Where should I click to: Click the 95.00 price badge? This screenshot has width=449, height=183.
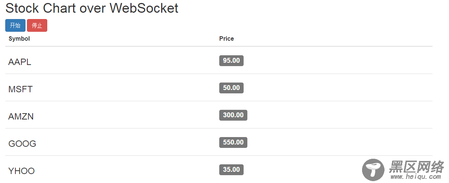tap(231, 61)
